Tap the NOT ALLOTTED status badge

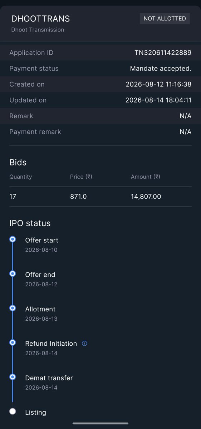pos(165,19)
